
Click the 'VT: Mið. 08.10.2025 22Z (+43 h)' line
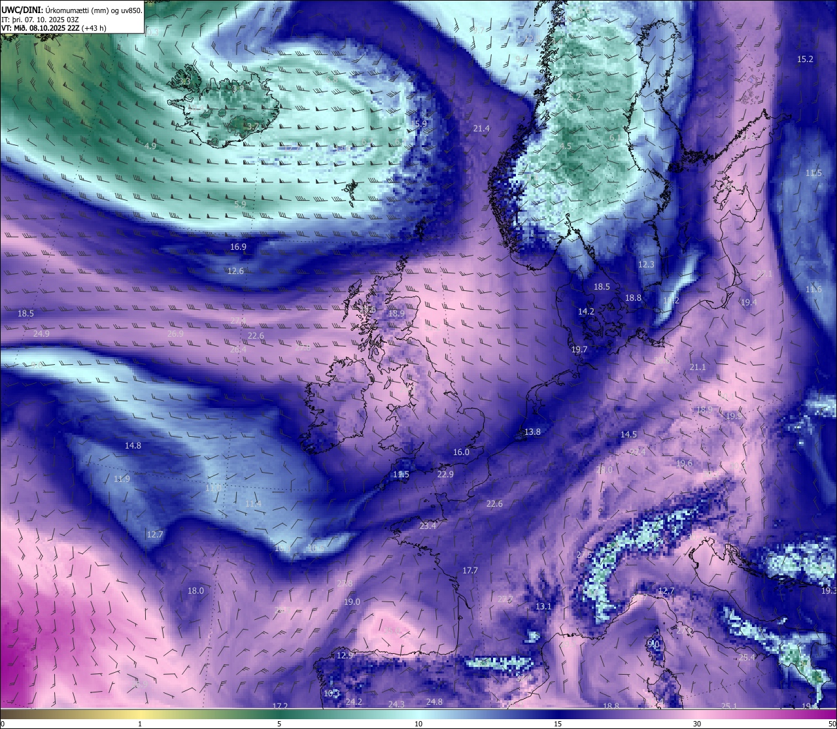point(54,28)
